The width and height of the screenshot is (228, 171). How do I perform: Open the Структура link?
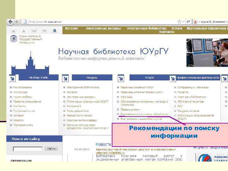point(20,92)
